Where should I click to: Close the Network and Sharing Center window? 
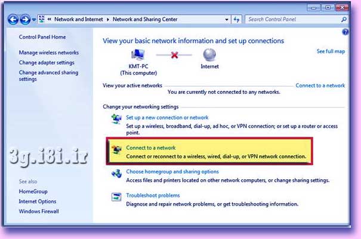click(342, 8)
